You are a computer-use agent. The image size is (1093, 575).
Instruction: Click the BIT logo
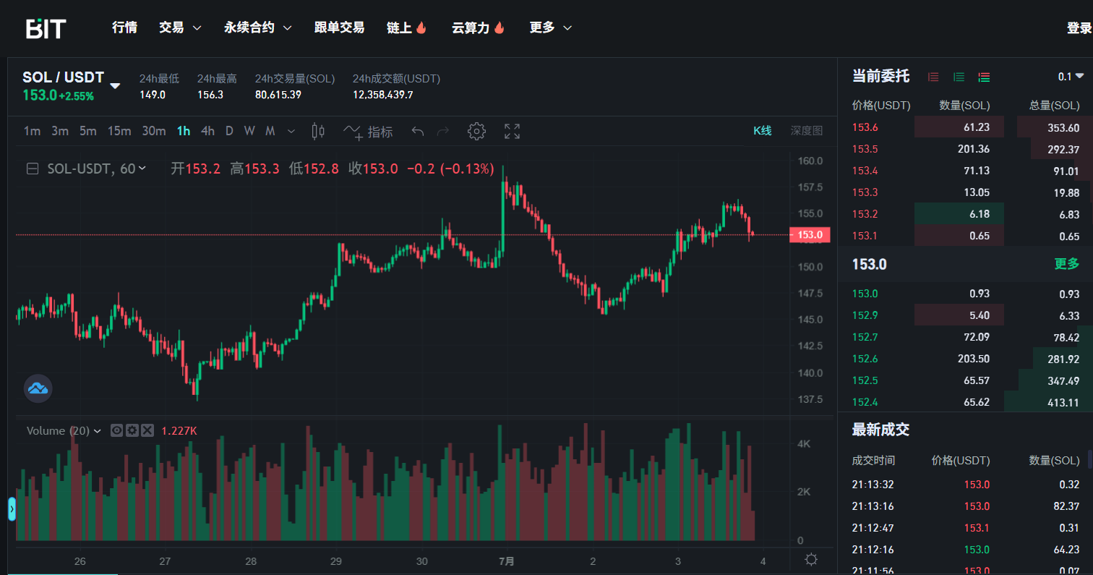(46, 28)
